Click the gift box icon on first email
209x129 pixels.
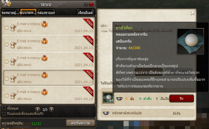click(45, 24)
